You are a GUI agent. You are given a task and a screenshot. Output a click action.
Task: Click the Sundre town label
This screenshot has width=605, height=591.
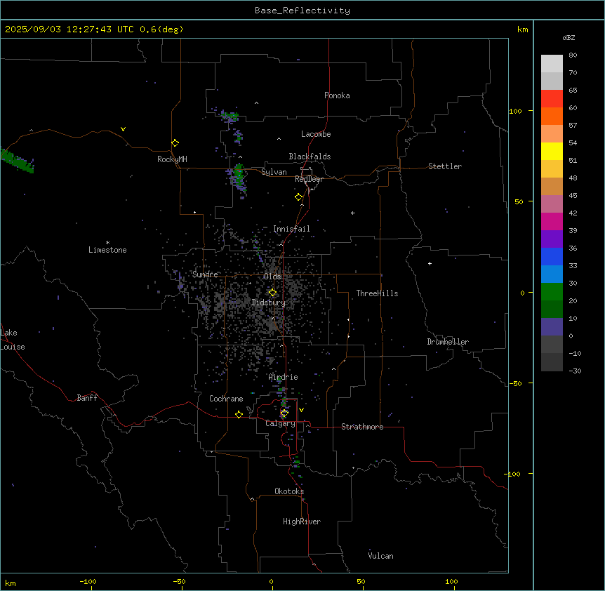tap(205, 274)
